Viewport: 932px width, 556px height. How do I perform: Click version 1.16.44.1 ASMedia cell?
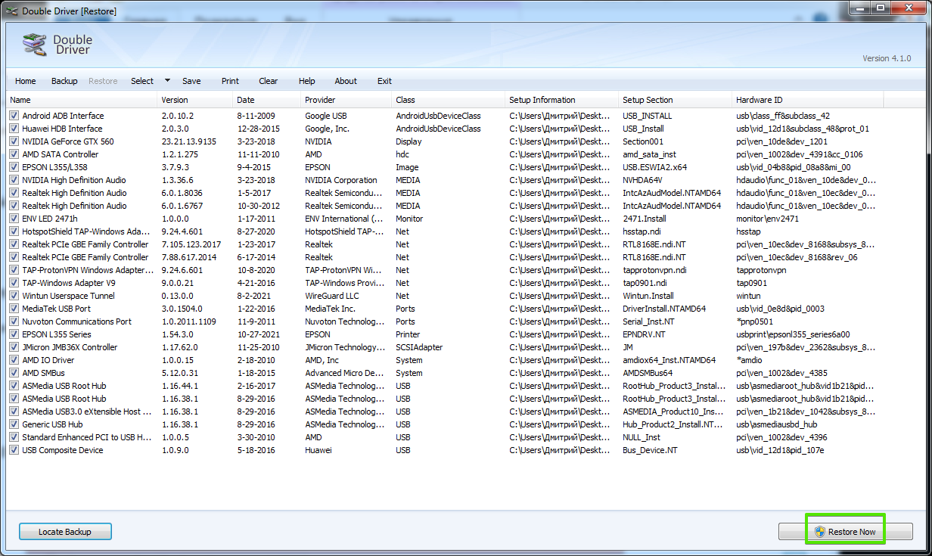pos(180,386)
